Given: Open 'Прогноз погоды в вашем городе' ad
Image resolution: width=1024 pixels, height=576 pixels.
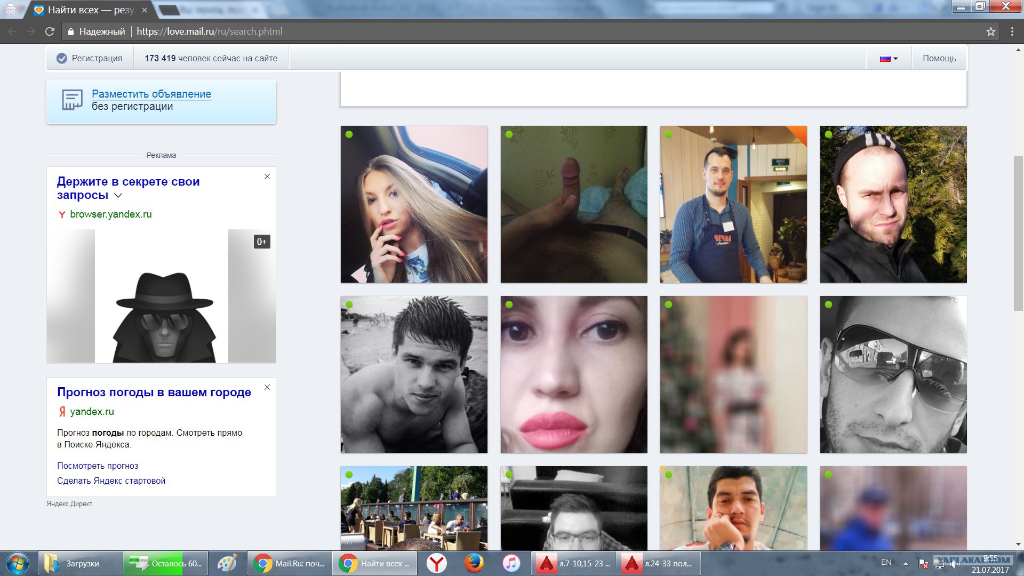Looking at the screenshot, I should (154, 392).
